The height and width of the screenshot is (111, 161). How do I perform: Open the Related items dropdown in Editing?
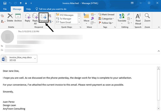pyautogui.click(x=130, y=19)
